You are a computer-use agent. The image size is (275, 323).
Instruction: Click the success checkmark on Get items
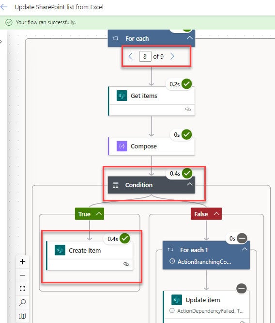tap(186, 84)
